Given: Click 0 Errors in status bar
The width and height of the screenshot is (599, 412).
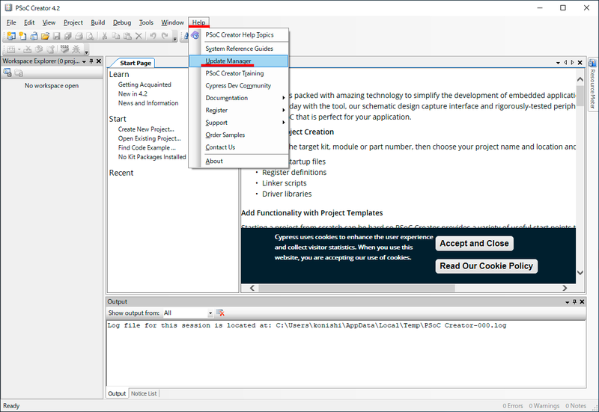Looking at the screenshot, I should [513, 406].
